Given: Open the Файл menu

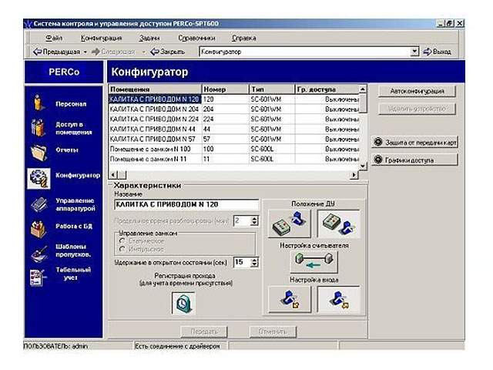Looking at the screenshot, I should [54, 38].
